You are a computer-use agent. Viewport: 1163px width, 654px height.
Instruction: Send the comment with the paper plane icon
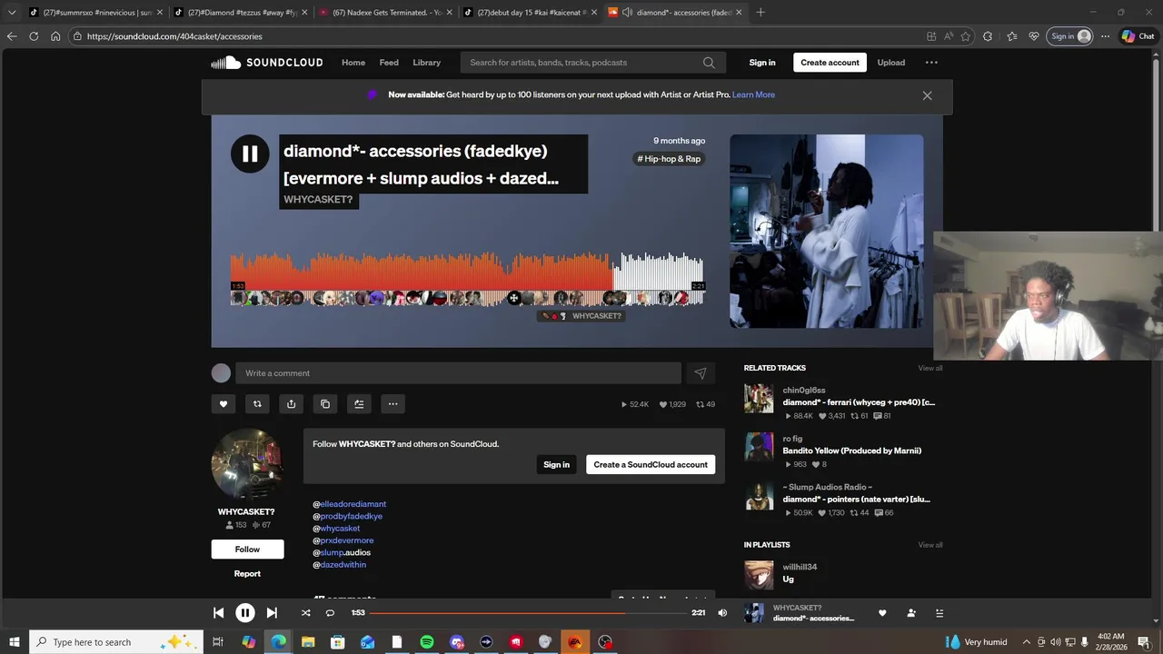(x=701, y=373)
